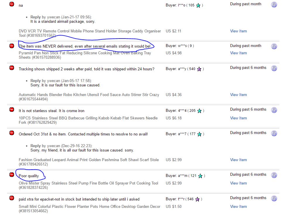Click item title '10PCS Stainless Steel BBQ Barbecue'

(88, 120)
